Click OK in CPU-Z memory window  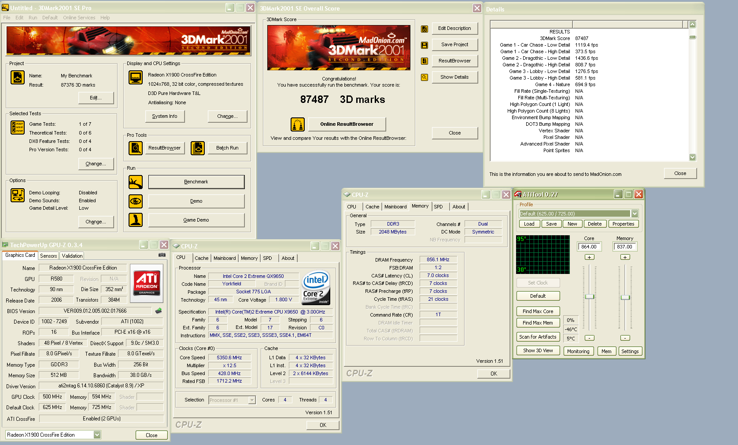click(494, 374)
